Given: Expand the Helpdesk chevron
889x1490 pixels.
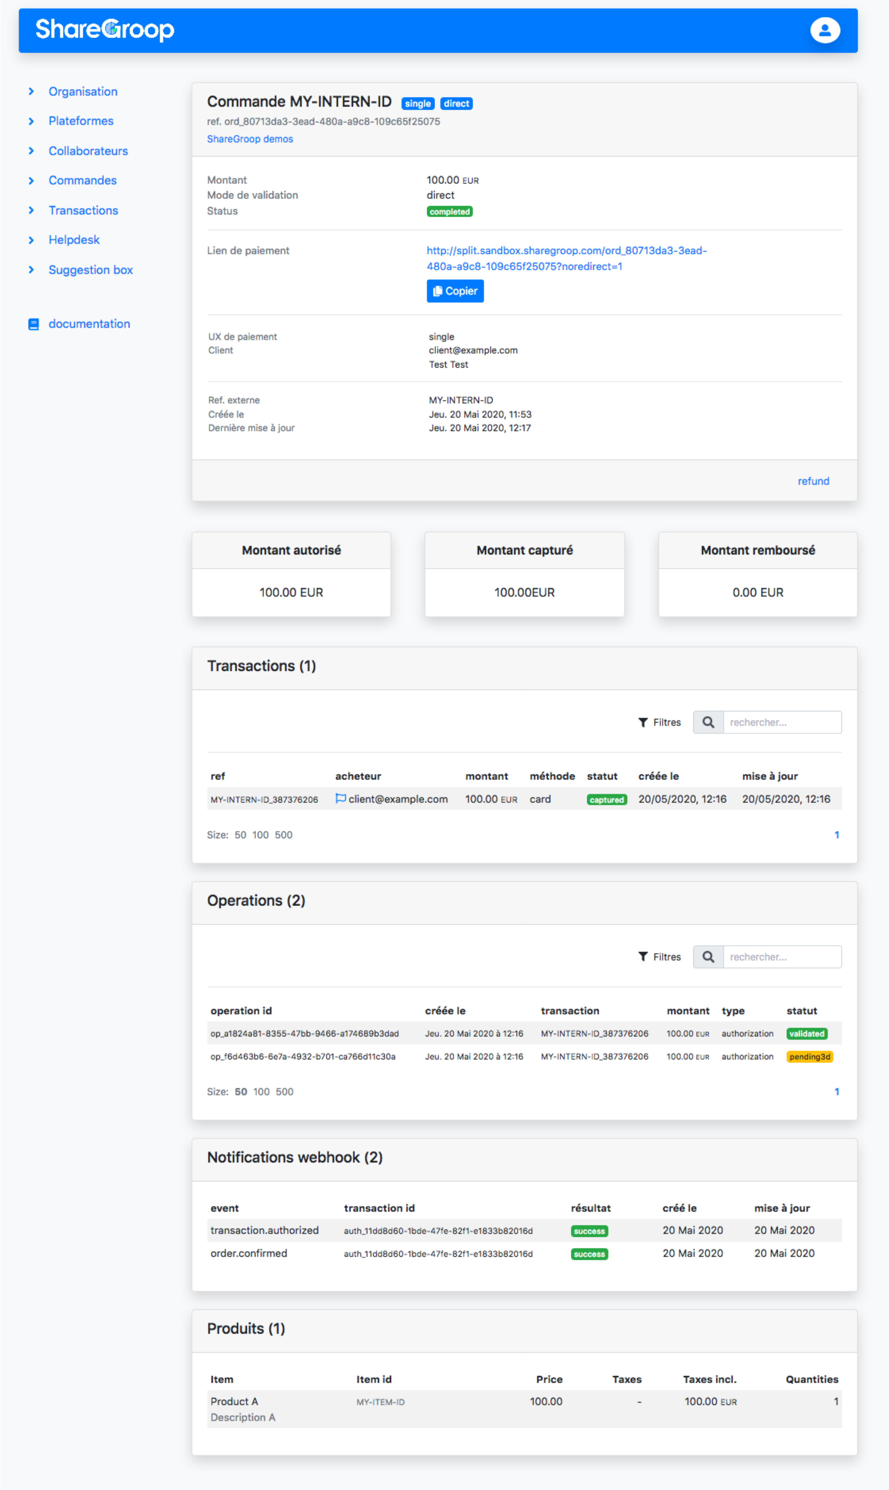Looking at the screenshot, I should pos(31,240).
